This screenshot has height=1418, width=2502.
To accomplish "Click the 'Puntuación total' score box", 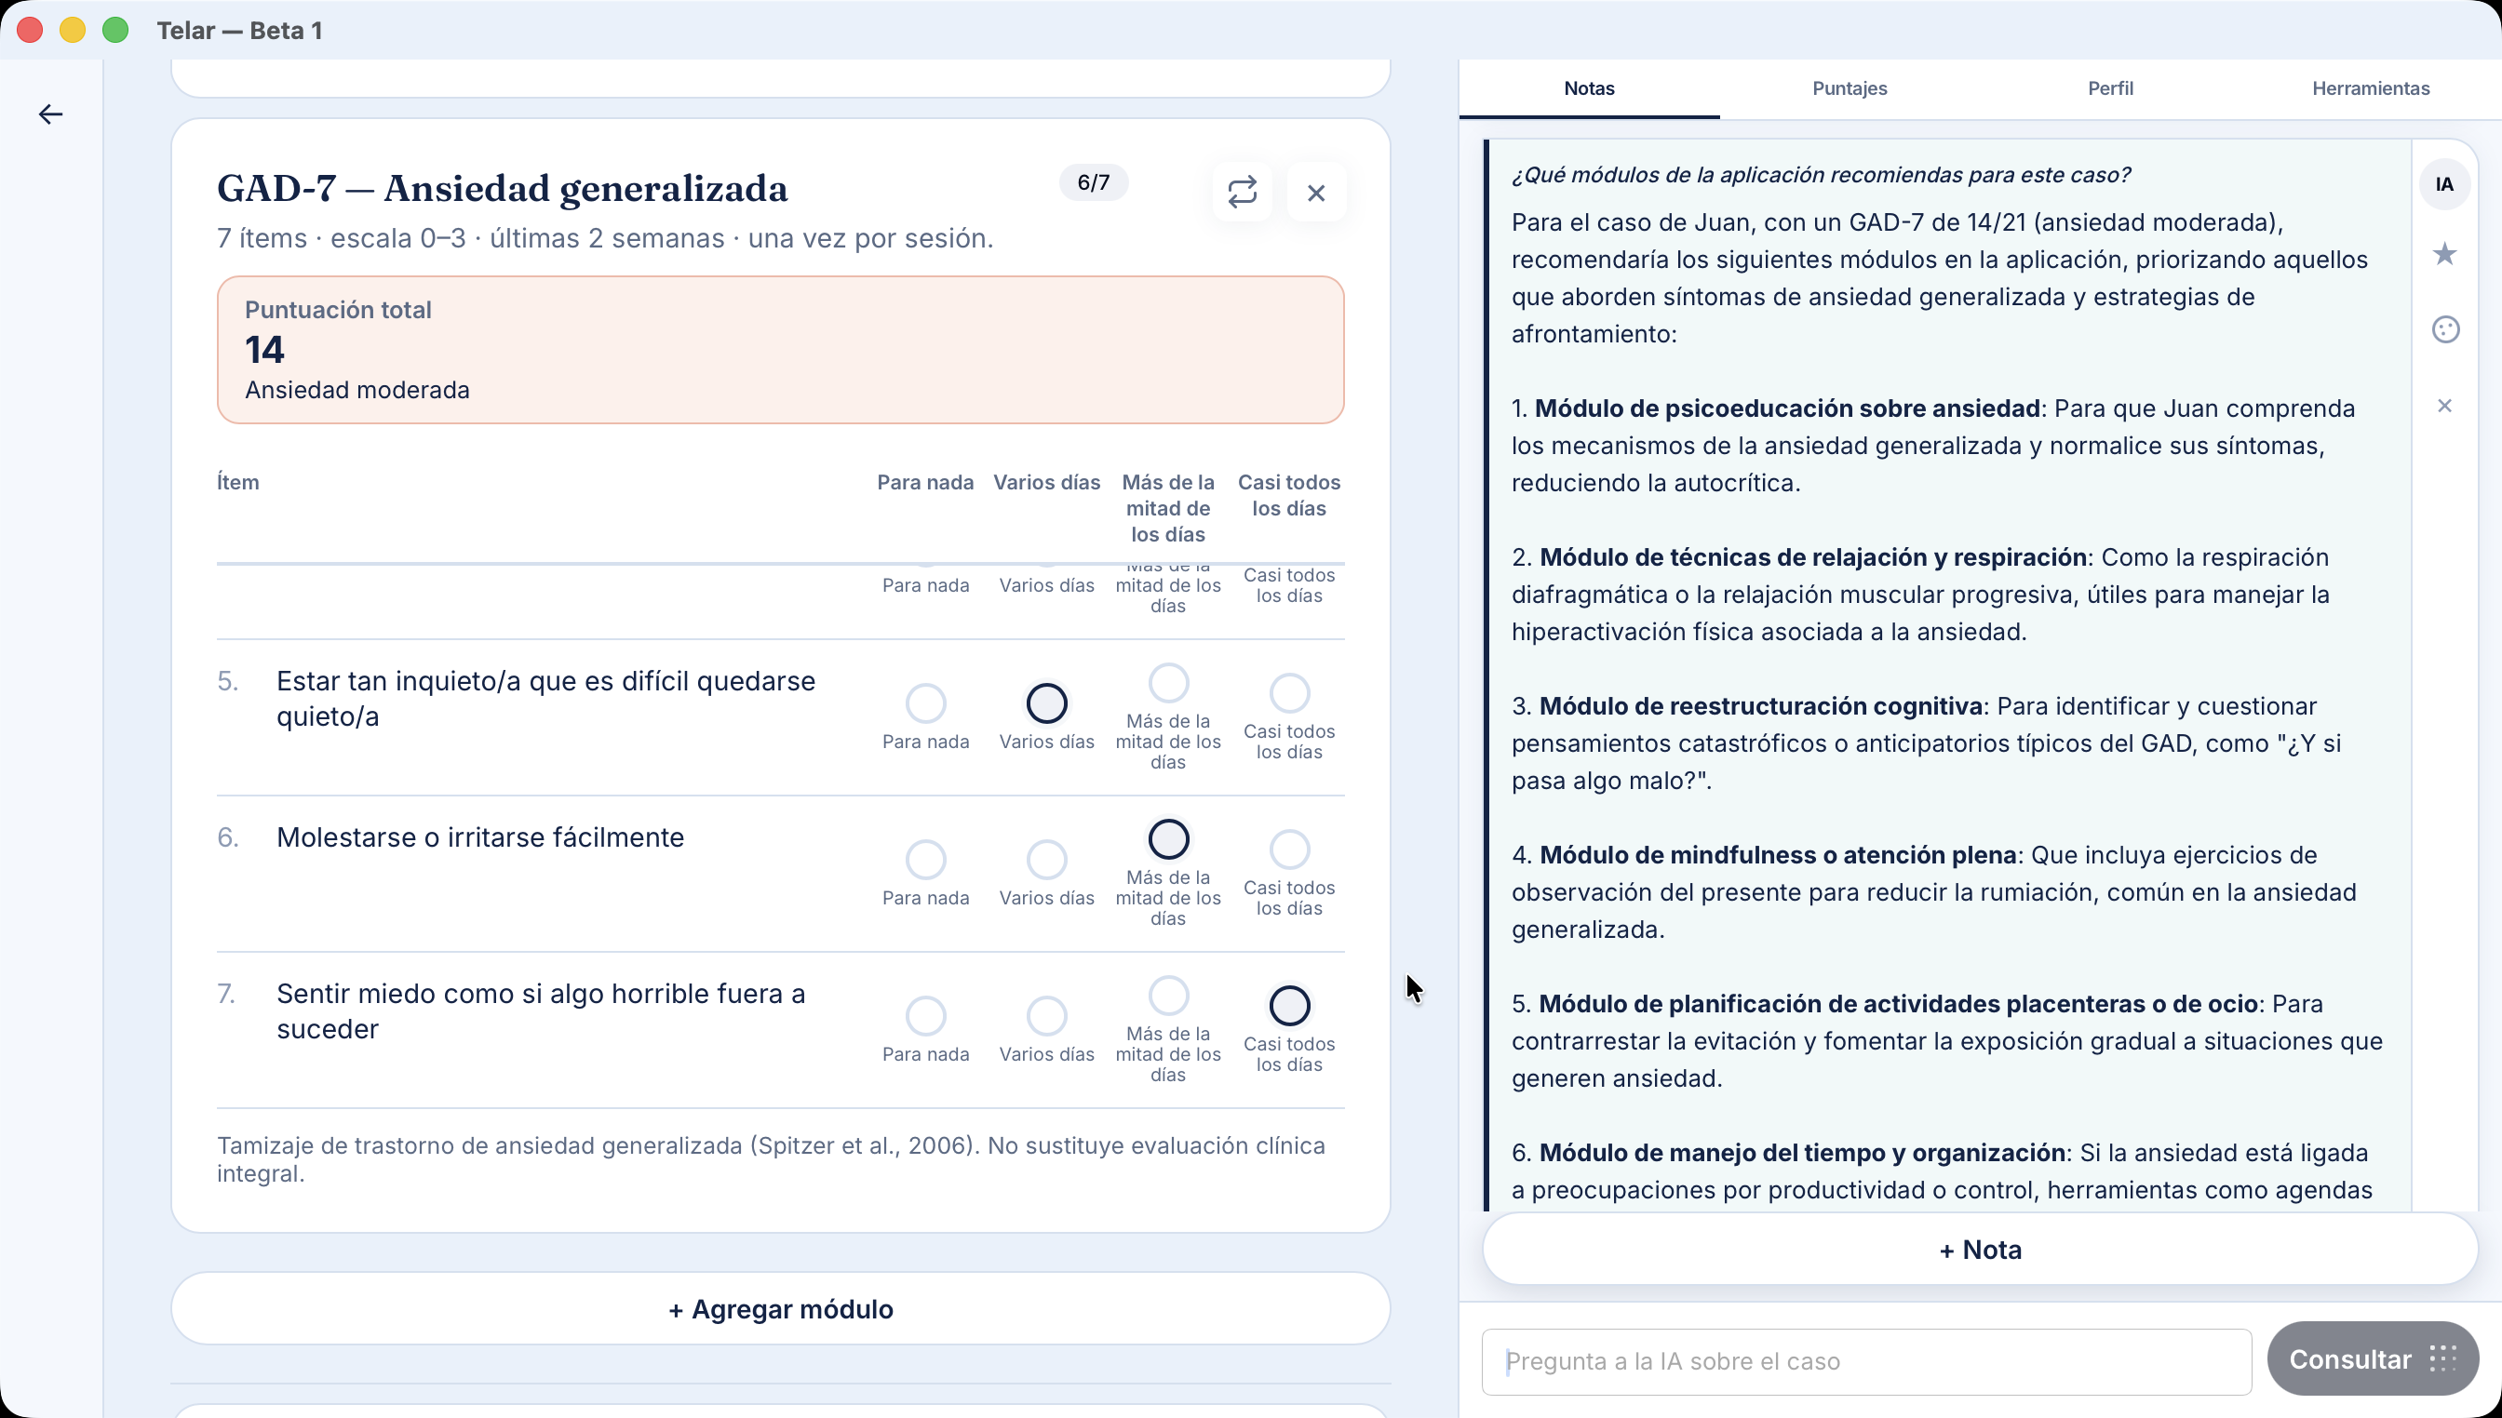I will pyautogui.click(x=780, y=350).
